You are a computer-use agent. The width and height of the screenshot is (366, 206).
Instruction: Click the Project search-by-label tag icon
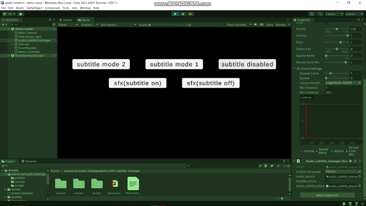coord(272,166)
